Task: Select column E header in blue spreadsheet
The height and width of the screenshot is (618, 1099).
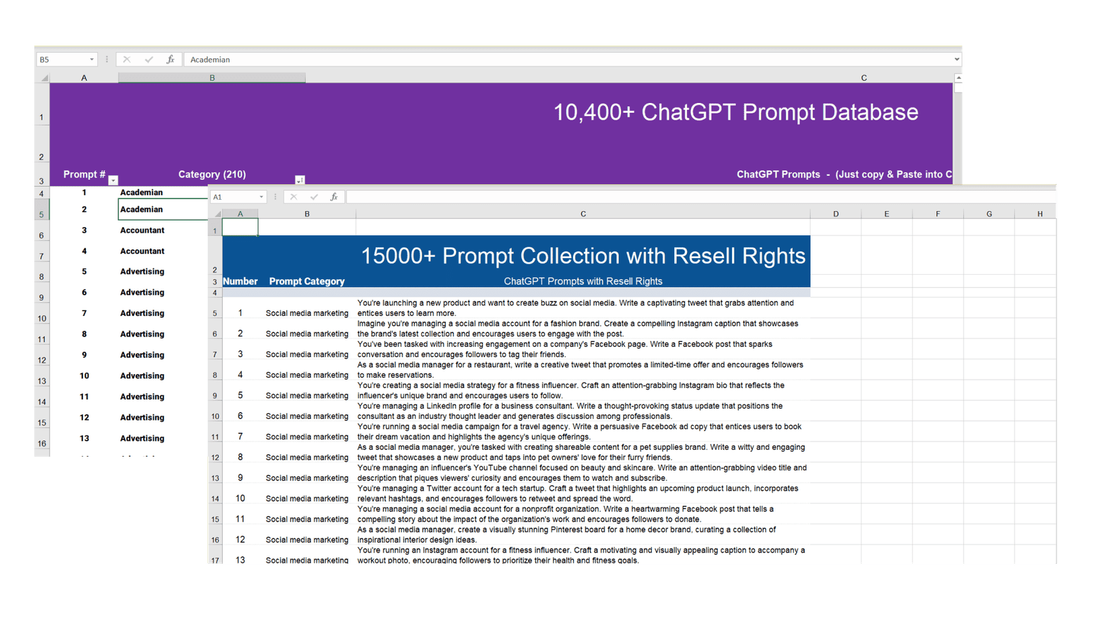Action: pos(887,214)
